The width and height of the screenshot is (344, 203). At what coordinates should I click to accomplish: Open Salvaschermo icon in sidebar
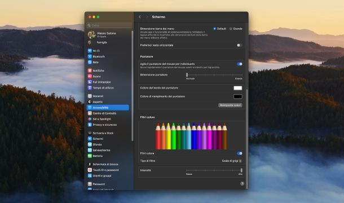point(90,150)
